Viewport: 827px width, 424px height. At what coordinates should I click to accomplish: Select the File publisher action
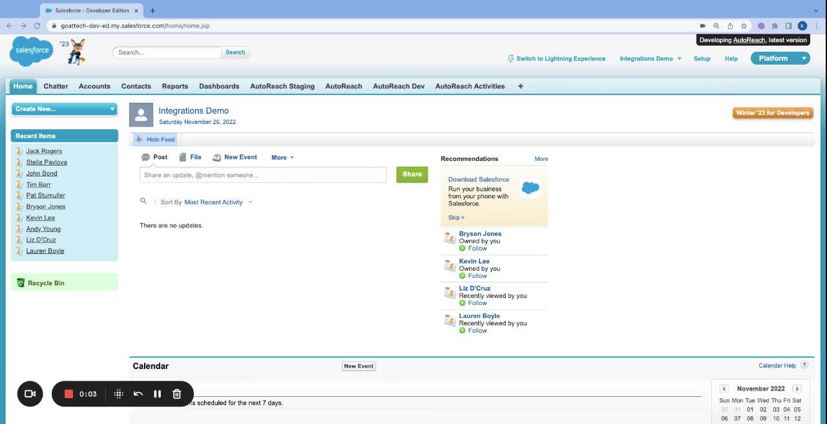(190, 157)
